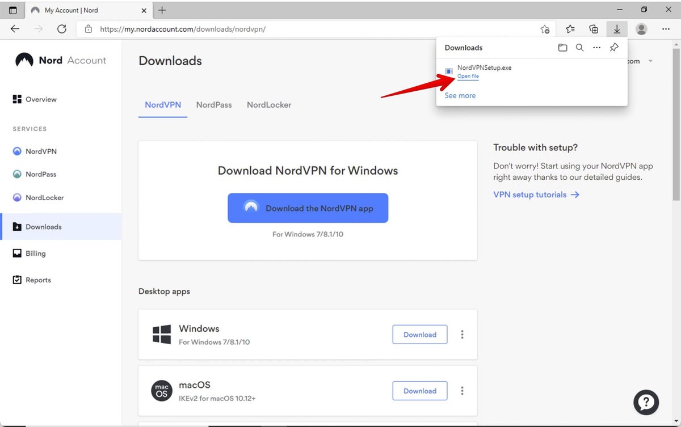Click the macOS logo icon in Desktop apps
Image resolution: width=681 pixels, height=427 pixels.
[162, 391]
